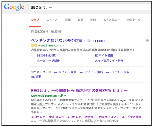153x127 pixels.
Task: Expand the arrow next to www.tifana.com/
Action: 63,45
